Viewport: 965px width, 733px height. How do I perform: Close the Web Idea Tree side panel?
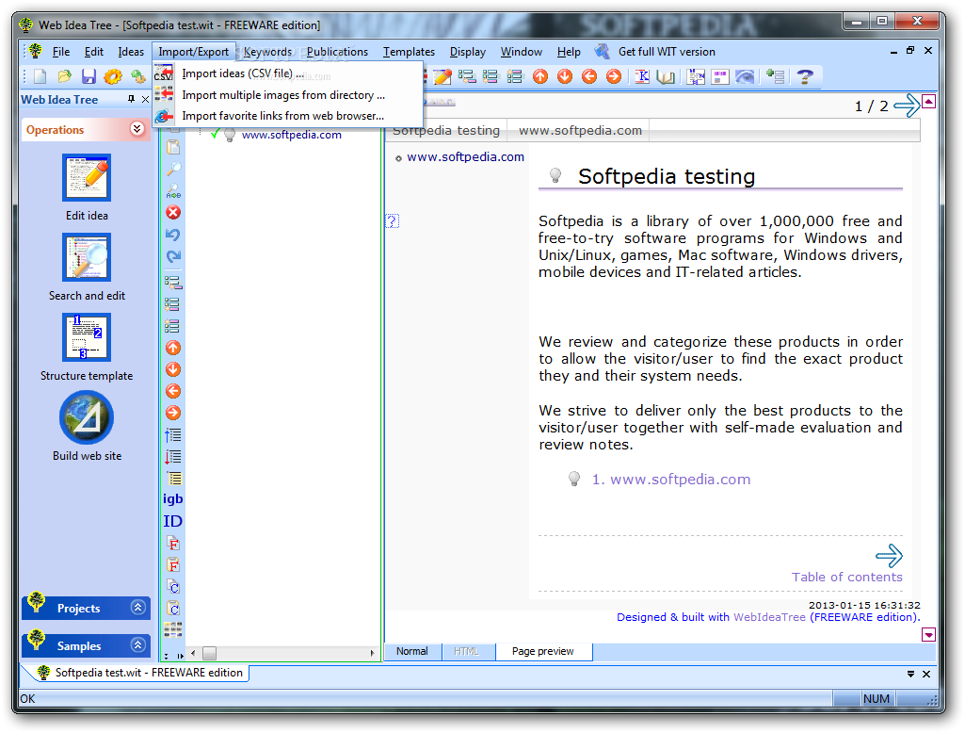[145, 99]
